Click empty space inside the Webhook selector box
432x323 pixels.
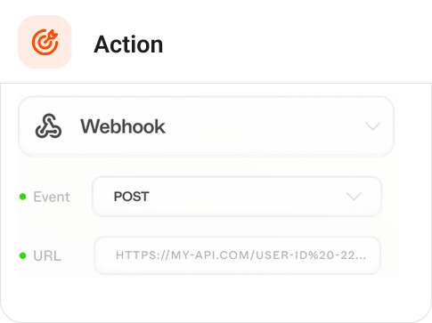pos(265,126)
